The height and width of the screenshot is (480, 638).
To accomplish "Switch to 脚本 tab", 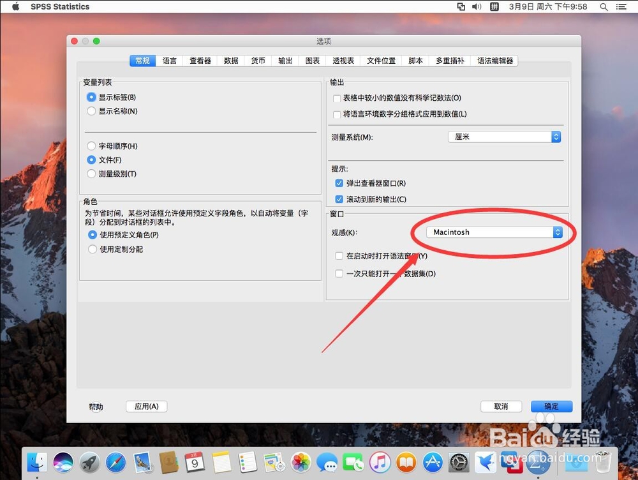I will (415, 61).
